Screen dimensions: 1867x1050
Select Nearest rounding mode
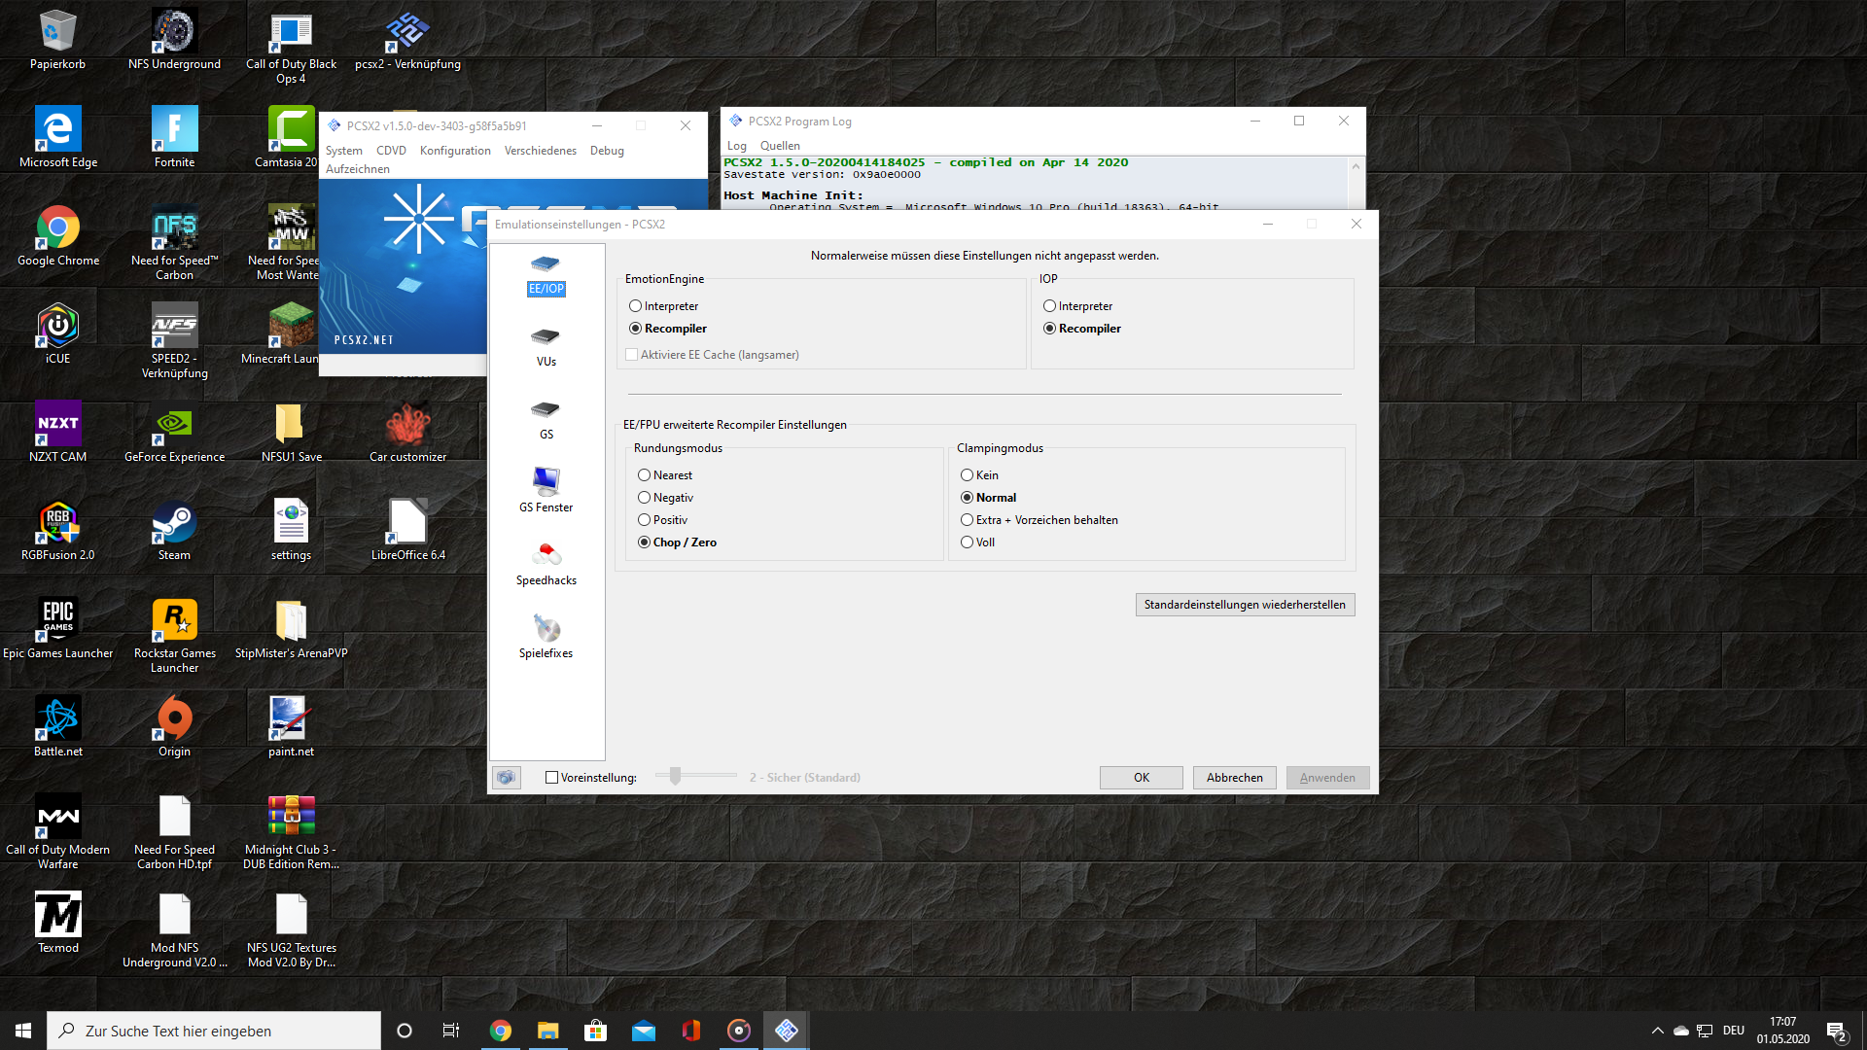coord(644,475)
